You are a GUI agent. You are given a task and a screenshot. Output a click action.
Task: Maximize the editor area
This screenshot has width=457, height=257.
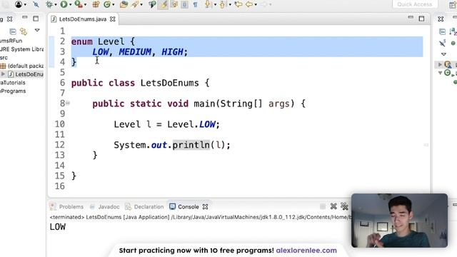tap(421, 19)
